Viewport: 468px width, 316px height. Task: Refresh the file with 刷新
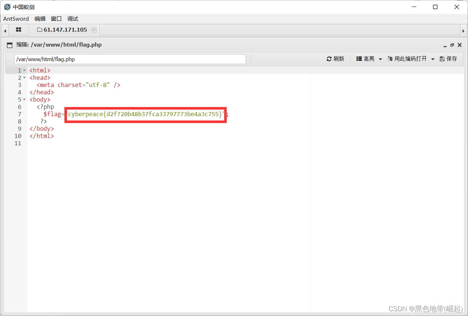click(x=336, y=59)
